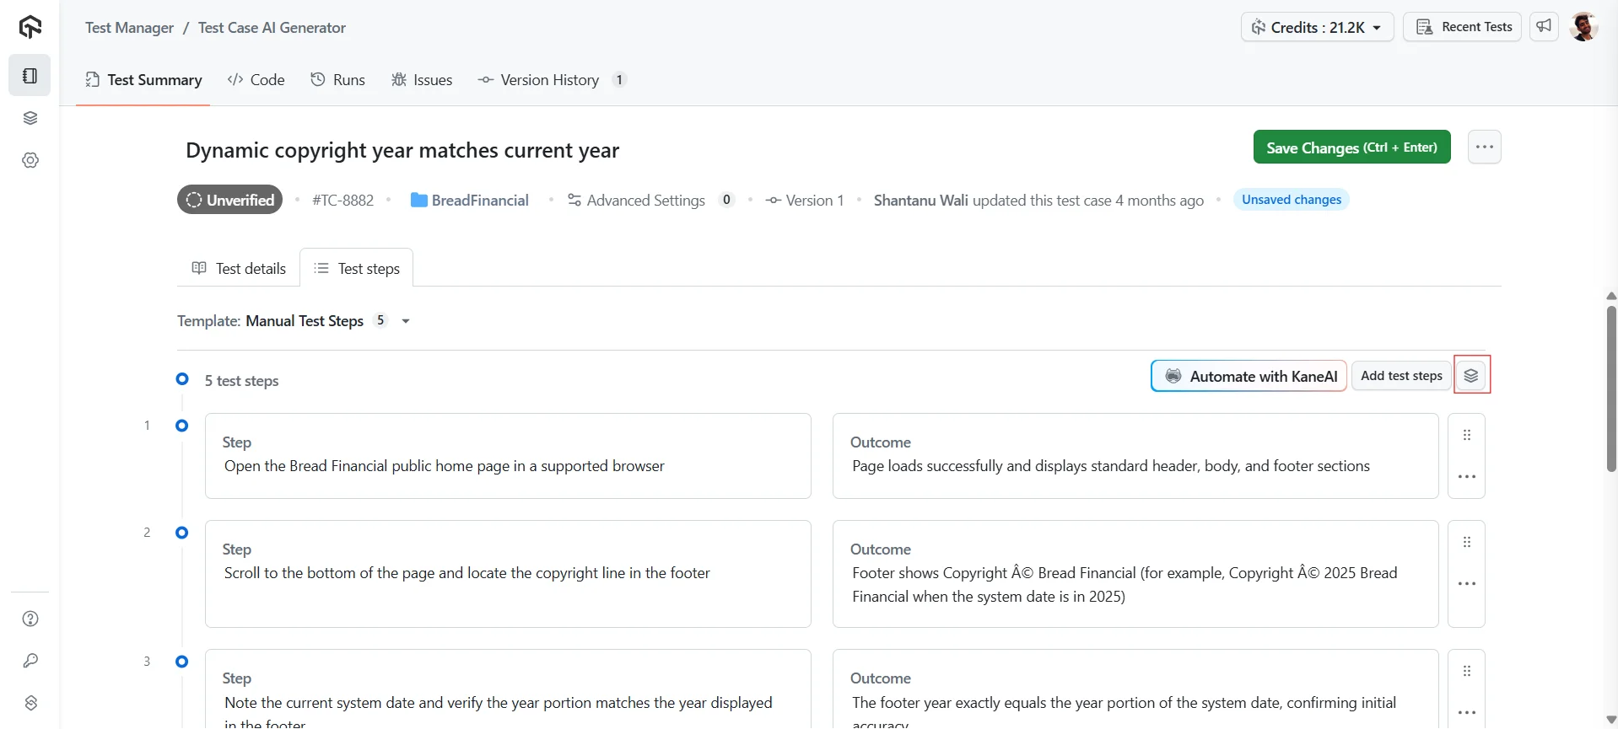This screenshot has height=729, width=1618.
Task: Open the Manual Test Steps template dropdown
Action: [406, 322]
